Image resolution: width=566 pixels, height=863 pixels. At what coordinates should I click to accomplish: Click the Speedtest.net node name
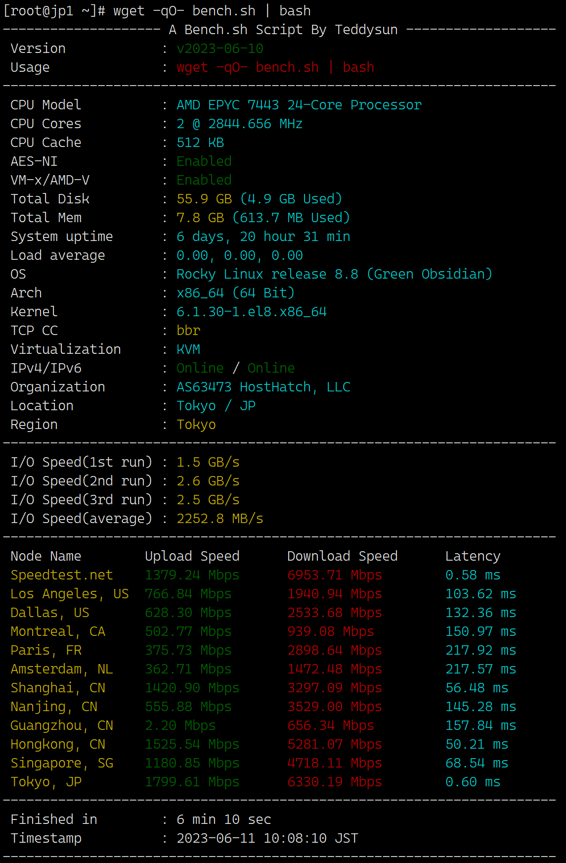[x=62, y=575]
